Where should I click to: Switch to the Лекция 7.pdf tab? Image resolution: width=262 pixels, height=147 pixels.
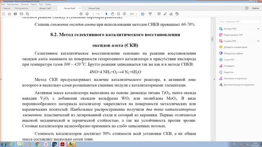tap(45, 8)
